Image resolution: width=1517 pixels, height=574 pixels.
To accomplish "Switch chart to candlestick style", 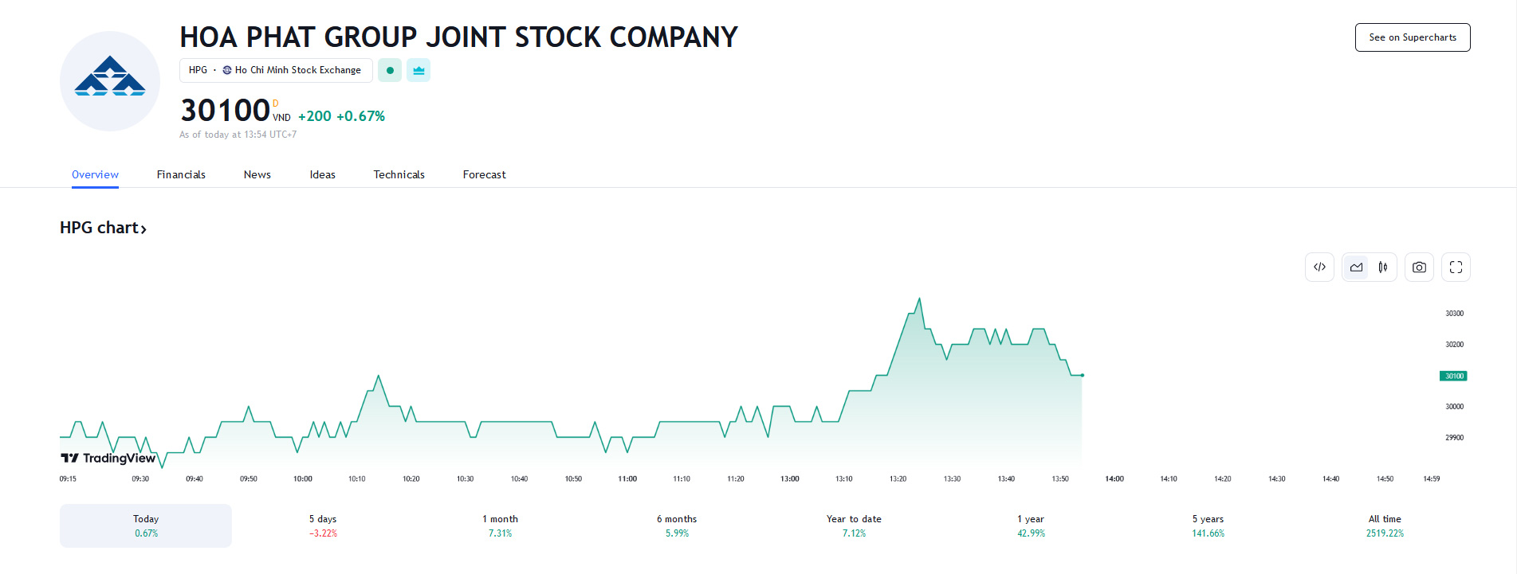I will [x=1383, y=267].
